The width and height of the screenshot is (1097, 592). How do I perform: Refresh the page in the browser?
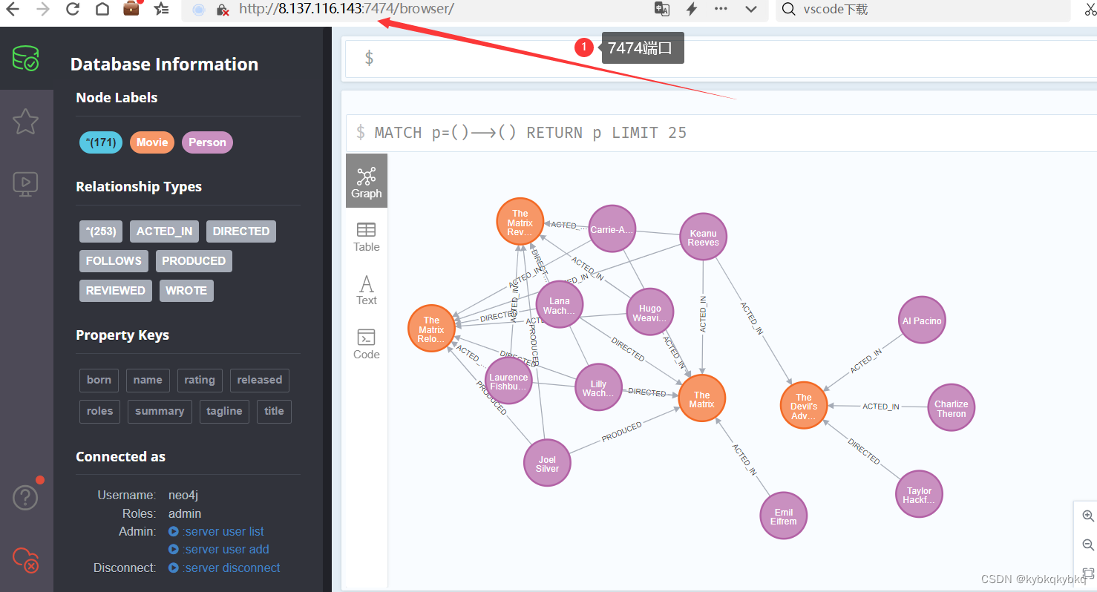[x=72, y=10]
